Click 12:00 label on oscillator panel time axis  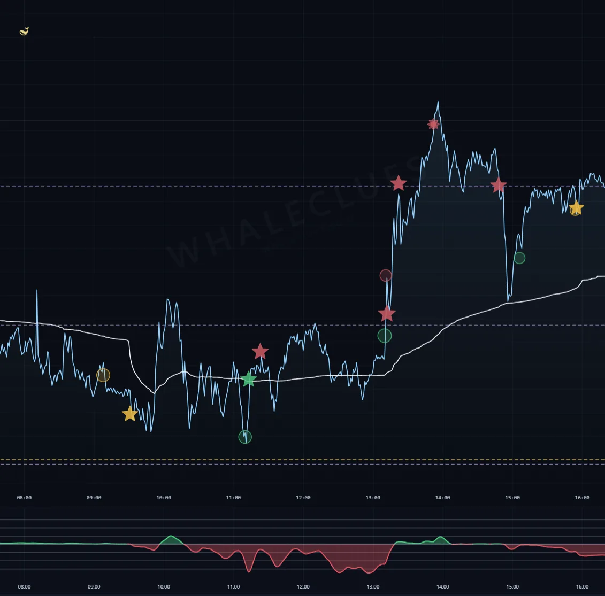(x=303, y=586)
